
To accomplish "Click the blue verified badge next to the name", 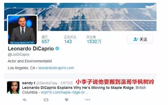I will pos(57,49).
